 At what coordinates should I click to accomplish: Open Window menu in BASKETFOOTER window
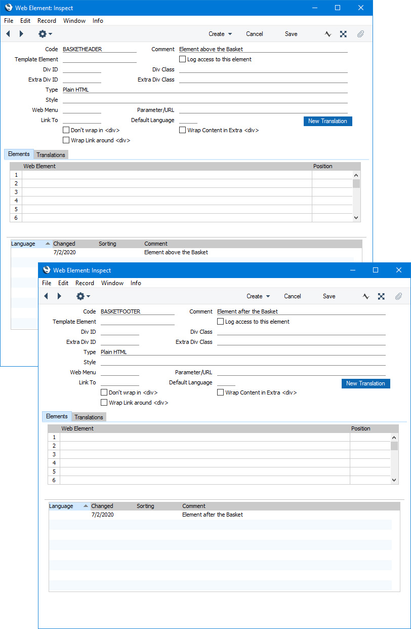[x=112, y=283]
